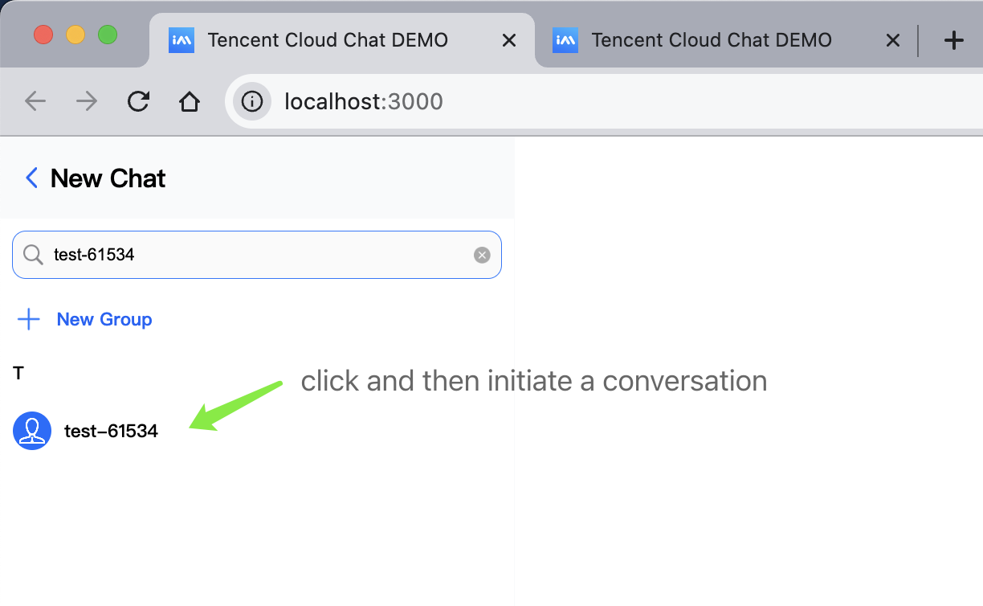The image size is (983, 606).
Task: Click the plus icon beside New Group
Action: point(29,320)
